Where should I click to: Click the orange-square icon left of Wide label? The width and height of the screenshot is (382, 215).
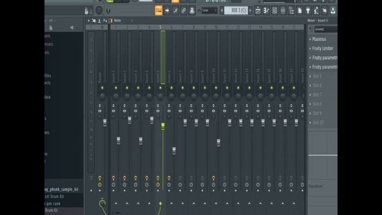(x=110, y=21)
